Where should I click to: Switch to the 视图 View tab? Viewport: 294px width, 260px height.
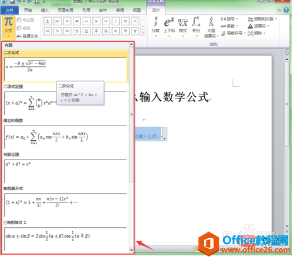pos(137,10)
